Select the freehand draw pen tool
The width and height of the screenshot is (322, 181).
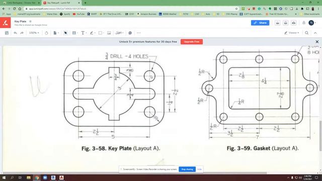pos(92,33)
